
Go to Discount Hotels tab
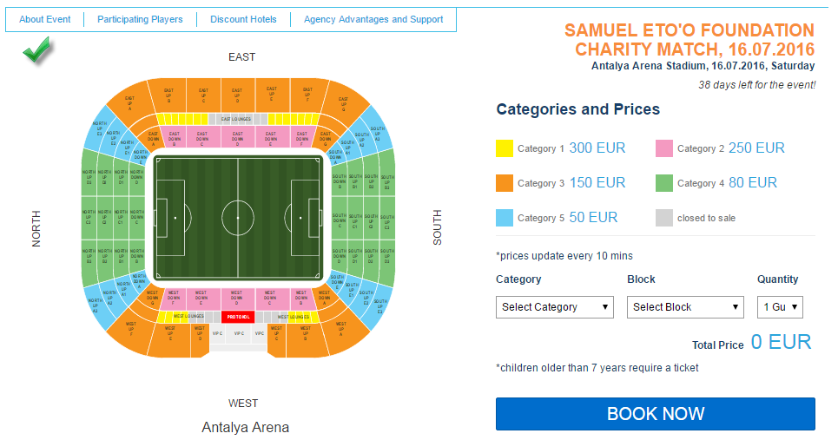(x=243, y=19)
